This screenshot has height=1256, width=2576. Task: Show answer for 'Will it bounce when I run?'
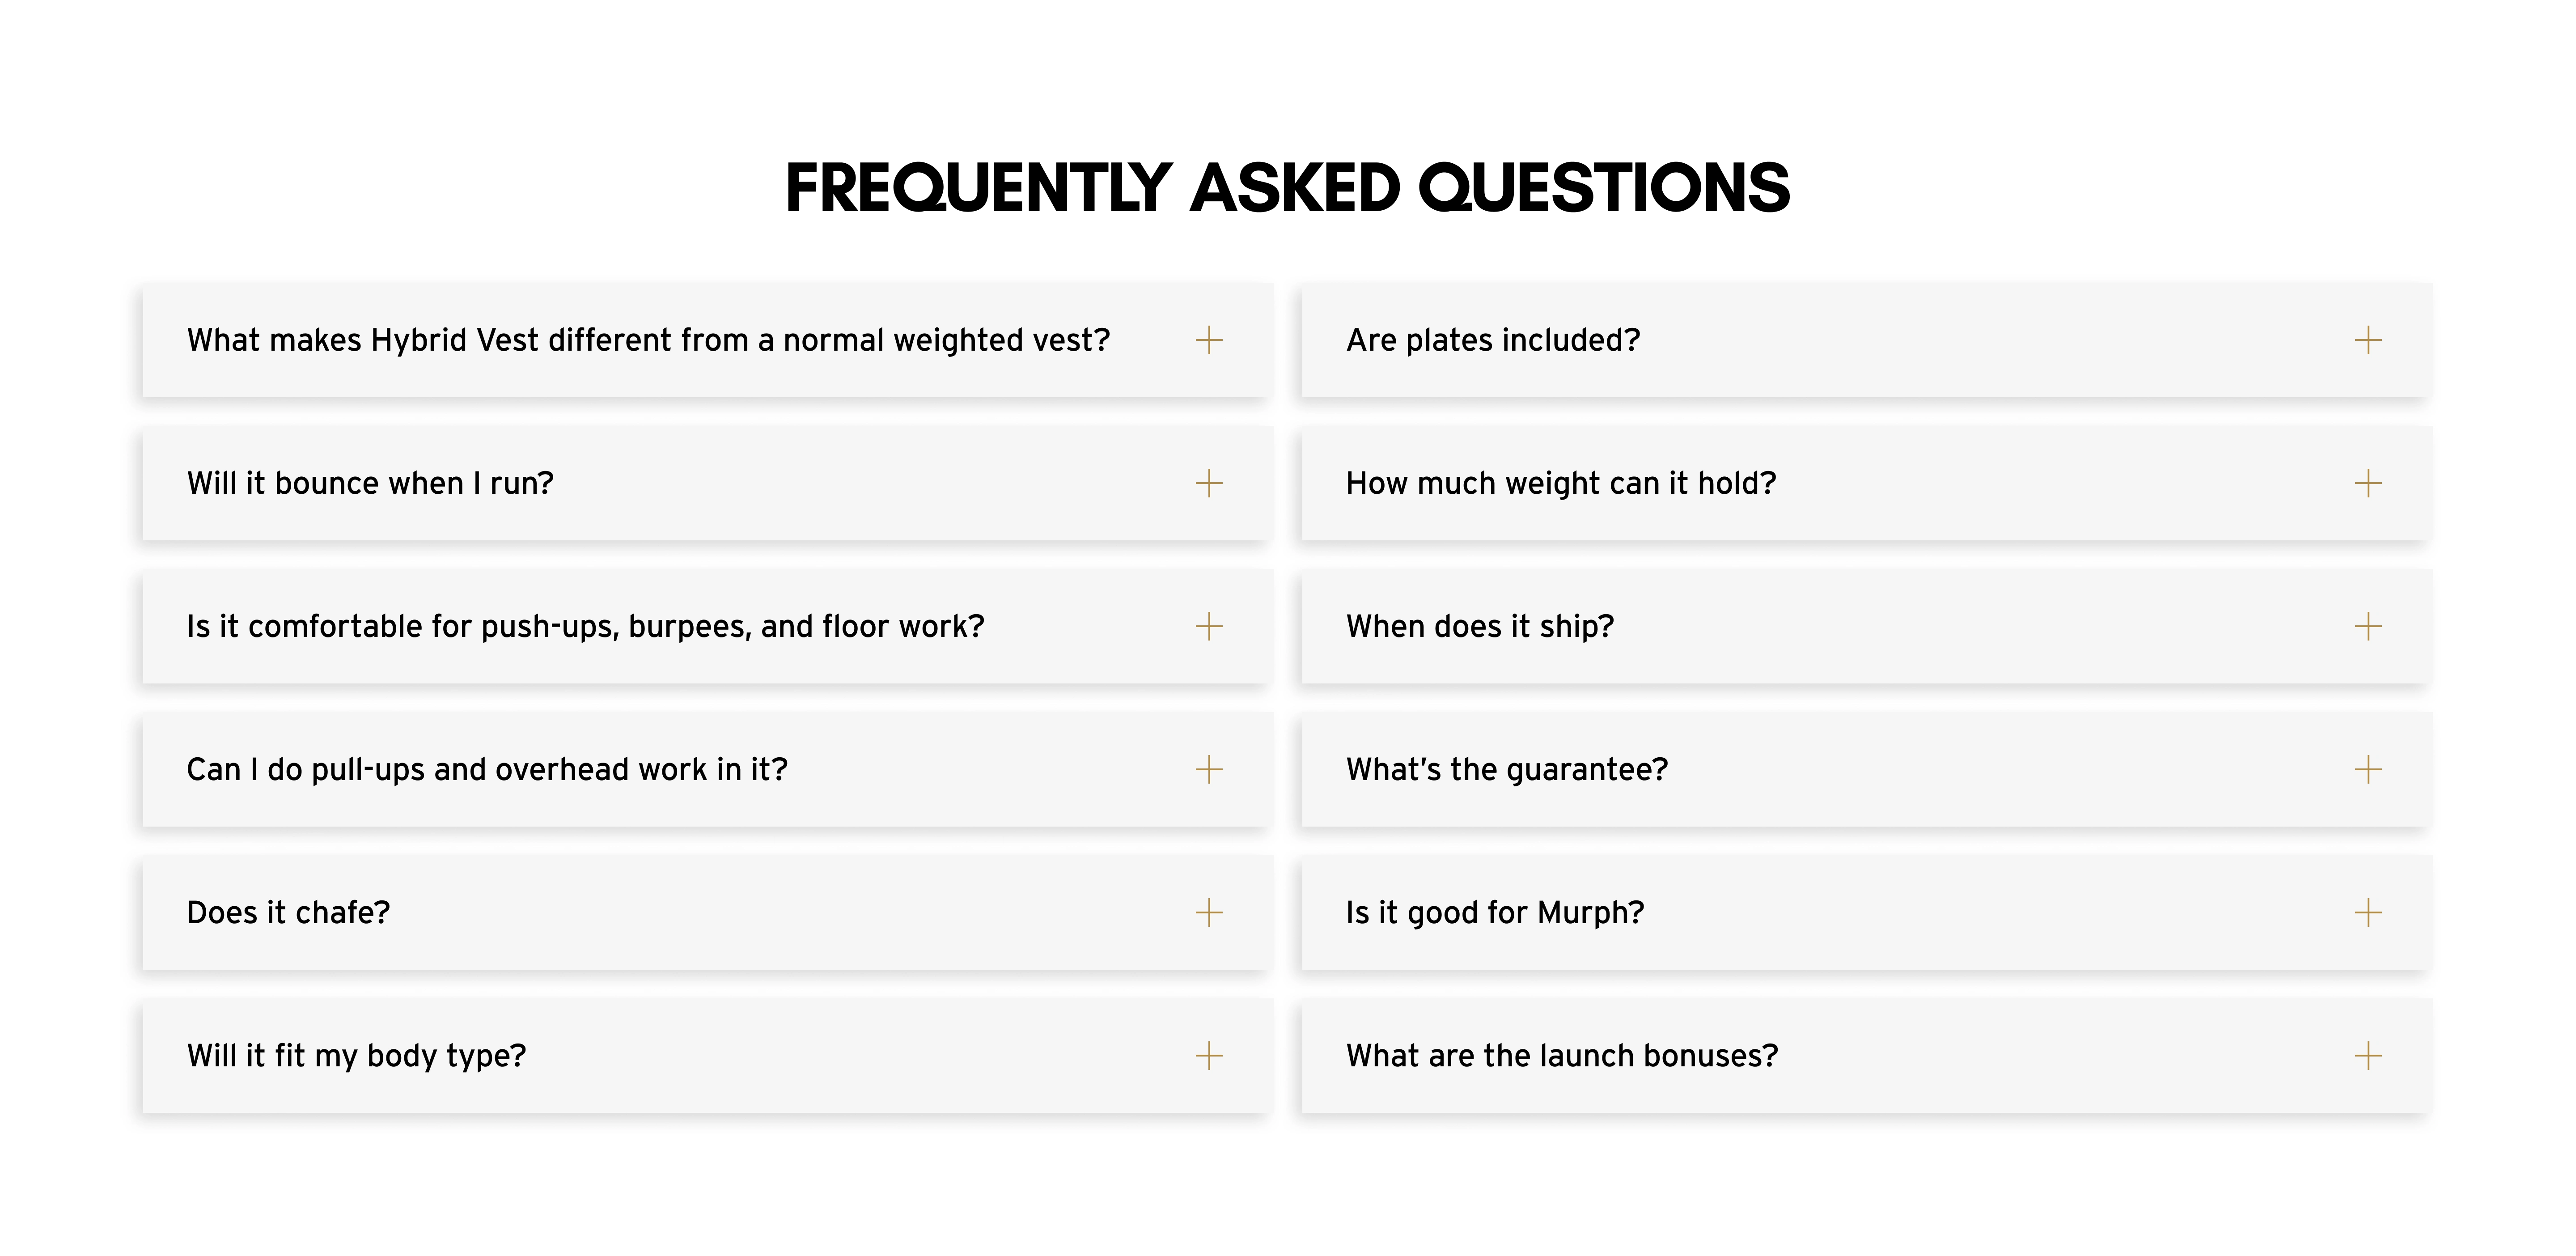tap(370, 483)
